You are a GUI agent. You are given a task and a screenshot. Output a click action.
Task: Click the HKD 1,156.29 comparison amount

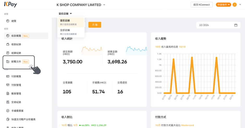tap(99, 125)
